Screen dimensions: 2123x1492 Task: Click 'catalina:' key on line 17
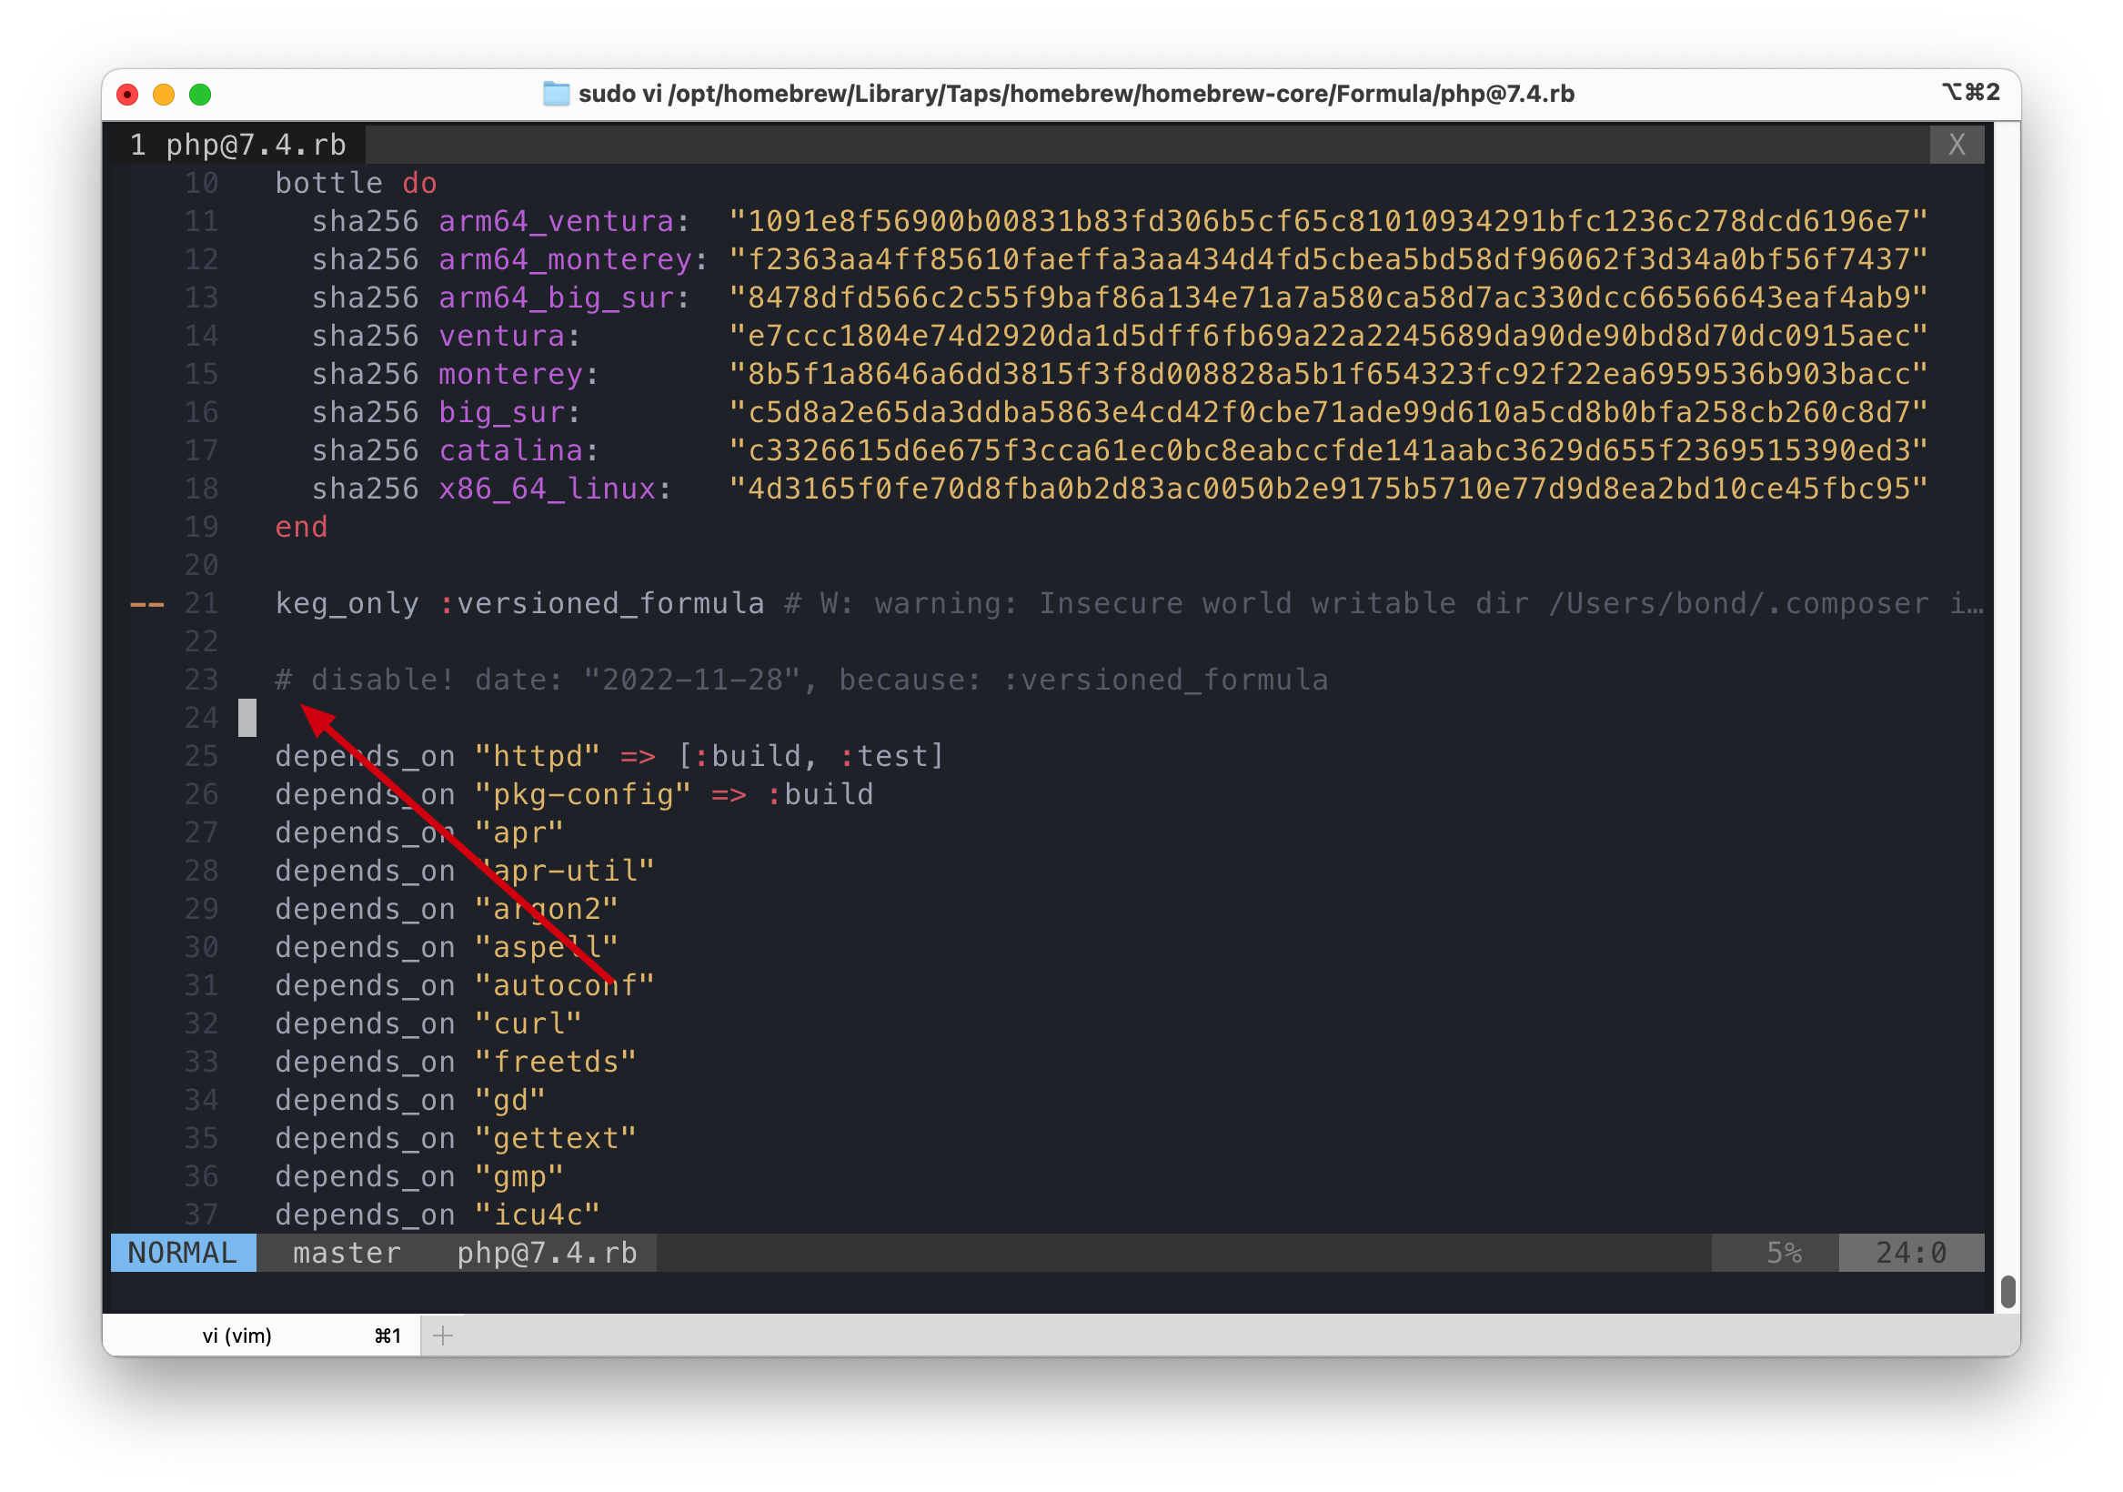(x=518, y=450)
